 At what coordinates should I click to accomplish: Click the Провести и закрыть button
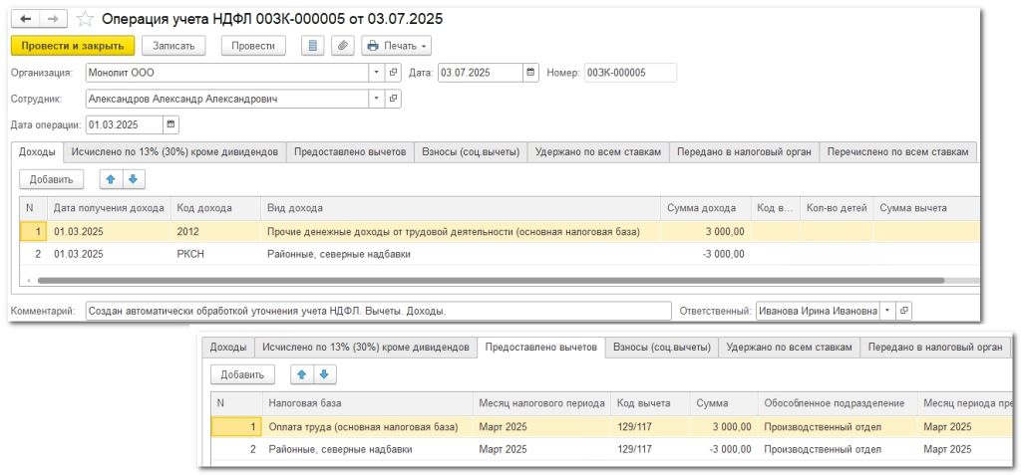(72, 46)
